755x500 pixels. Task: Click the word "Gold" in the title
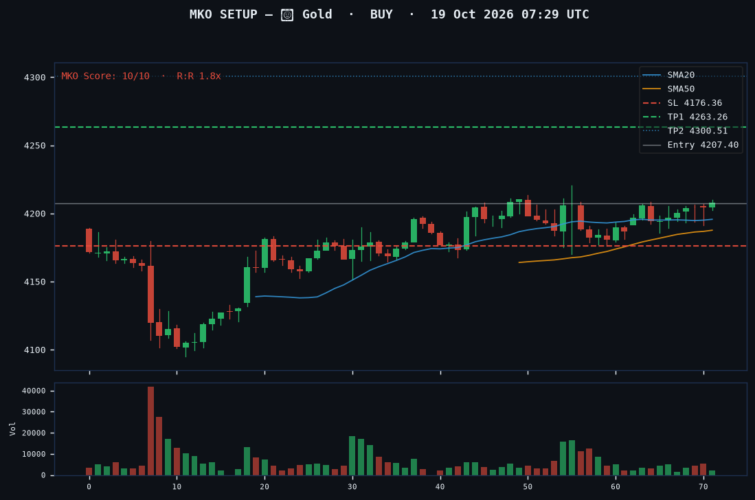(x=317, y=14)
